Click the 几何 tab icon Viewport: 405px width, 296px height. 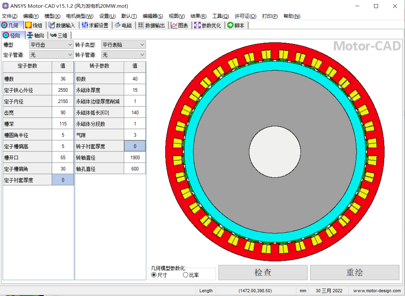5,25
